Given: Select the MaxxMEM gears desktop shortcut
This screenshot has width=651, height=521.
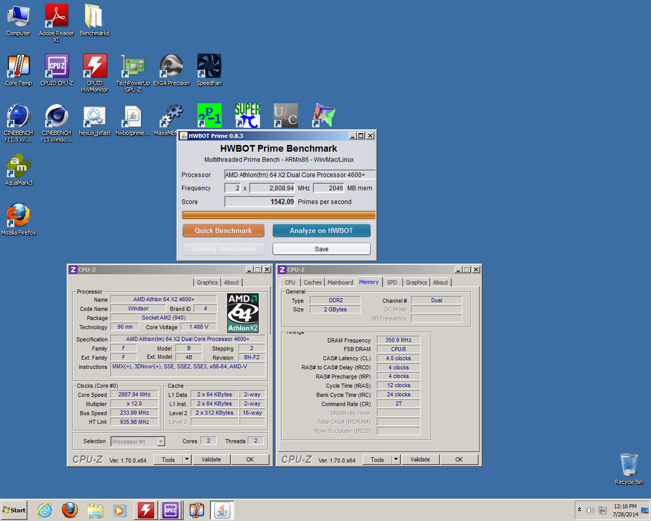Looking at the screenshot, I should point(169,120).
